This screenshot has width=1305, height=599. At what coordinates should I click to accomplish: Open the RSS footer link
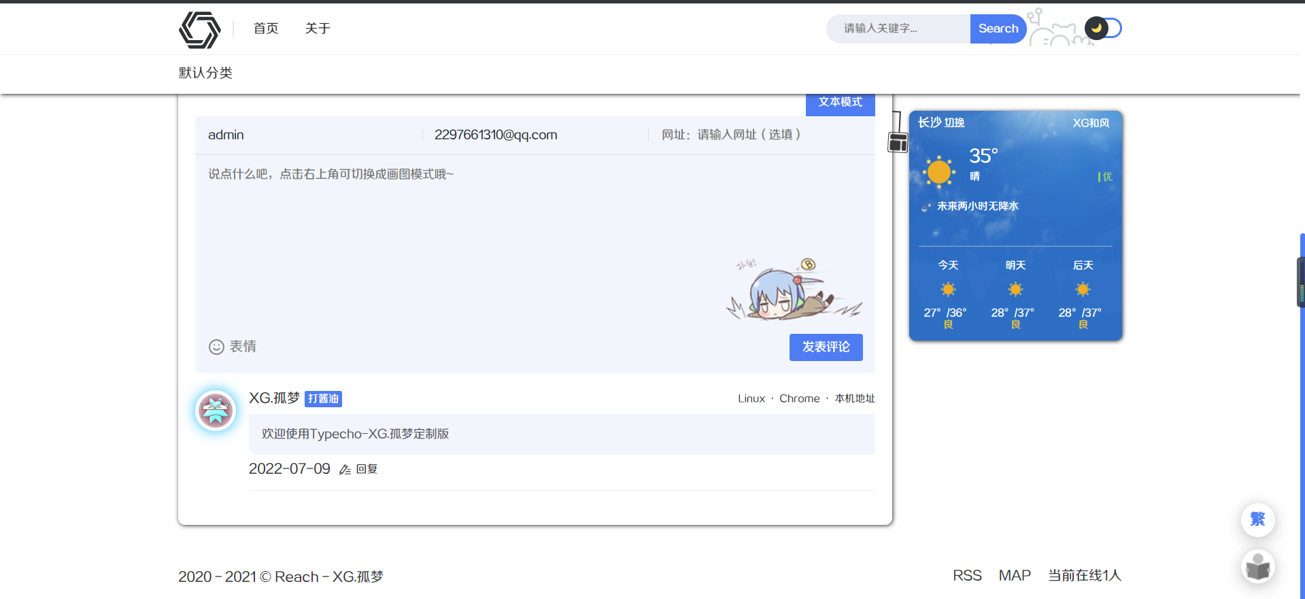pos(967,576)
